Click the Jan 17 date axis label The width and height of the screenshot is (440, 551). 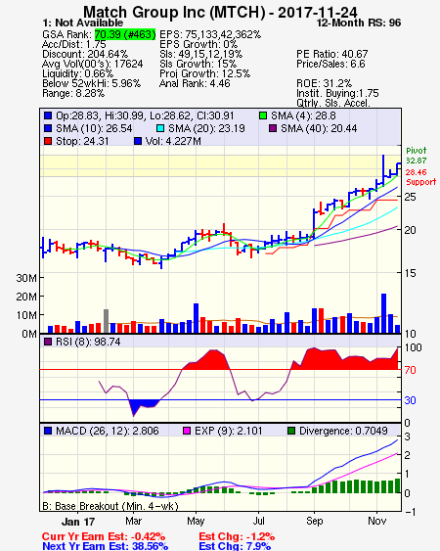[x=78, y=521]
